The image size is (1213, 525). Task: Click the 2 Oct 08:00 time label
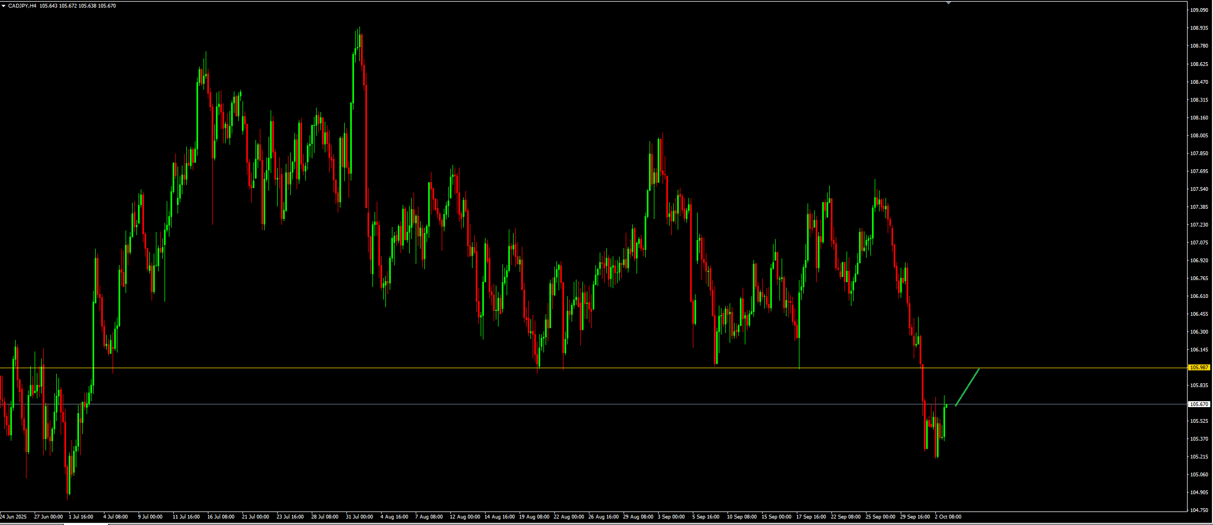[948, 516]
